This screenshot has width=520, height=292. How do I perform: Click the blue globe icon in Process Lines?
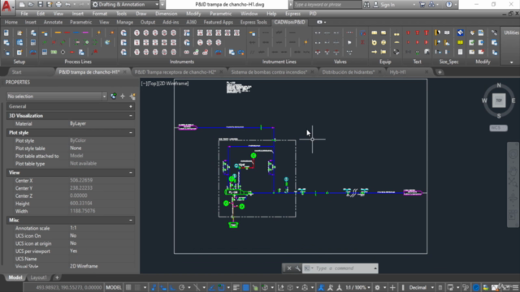click(x=107, y=42)
